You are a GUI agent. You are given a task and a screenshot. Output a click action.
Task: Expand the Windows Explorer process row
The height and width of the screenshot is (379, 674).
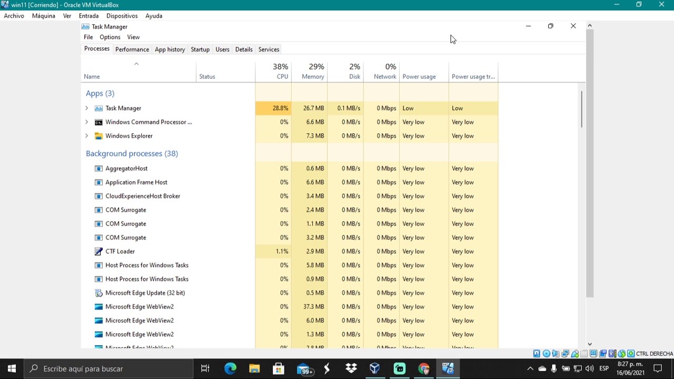[x=86, y=136]
